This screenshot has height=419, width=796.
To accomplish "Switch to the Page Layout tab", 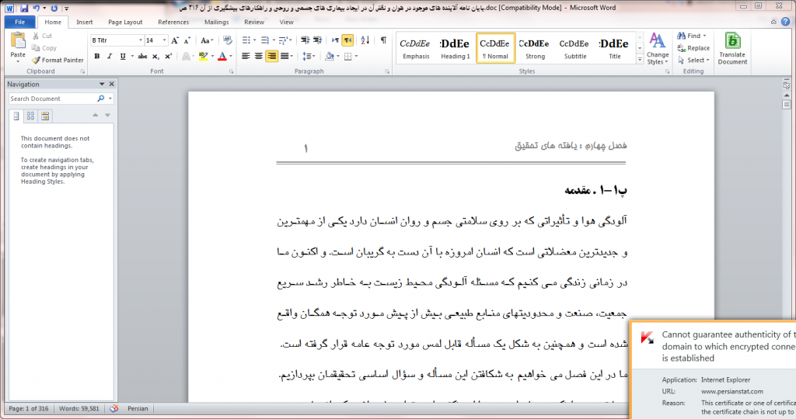I will point(125,23).
